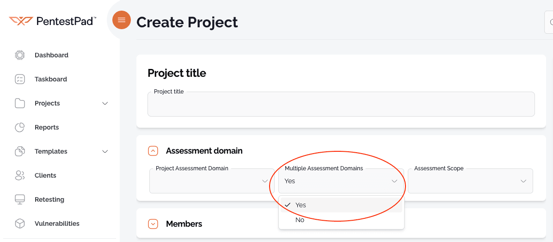
Task: Open the Projects menu item
Action: [47, 103]
